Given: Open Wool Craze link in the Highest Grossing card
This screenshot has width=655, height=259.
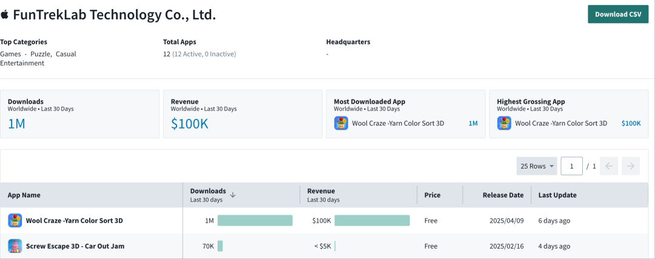Looking at the screenshot, I should (560, 123).
